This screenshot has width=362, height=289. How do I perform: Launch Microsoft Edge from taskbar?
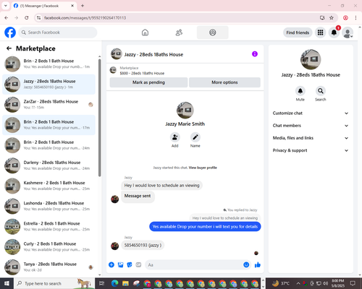(x=114, y=283)
